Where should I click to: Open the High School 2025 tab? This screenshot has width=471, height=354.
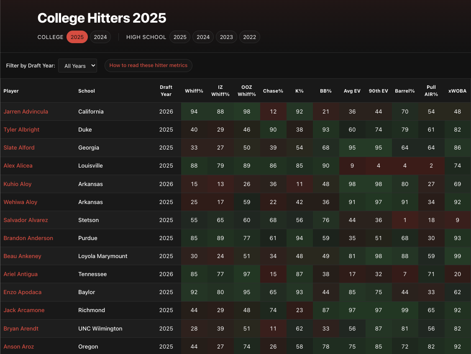coord(179,37)
